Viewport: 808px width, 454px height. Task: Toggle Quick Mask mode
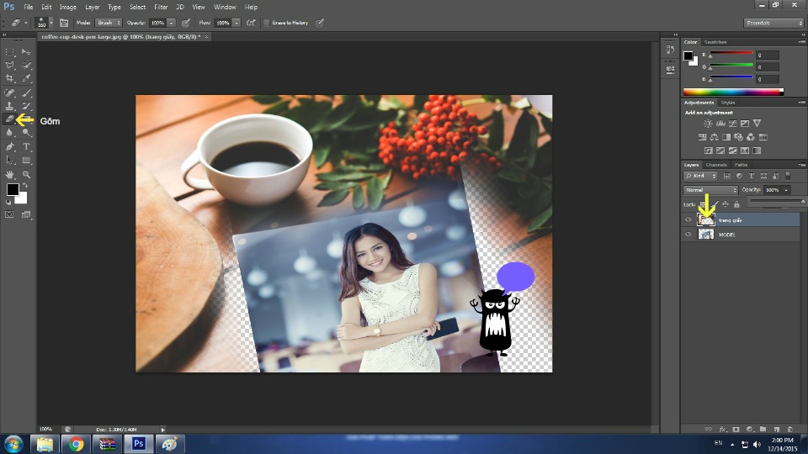(x=10, y=214)
